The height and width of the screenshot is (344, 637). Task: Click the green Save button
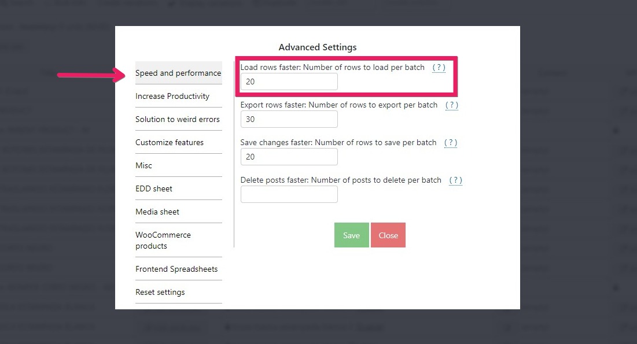click(x=351, y=235)
